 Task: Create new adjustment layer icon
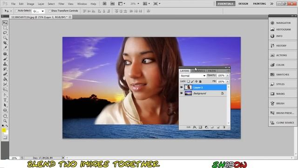click(206, 127)
